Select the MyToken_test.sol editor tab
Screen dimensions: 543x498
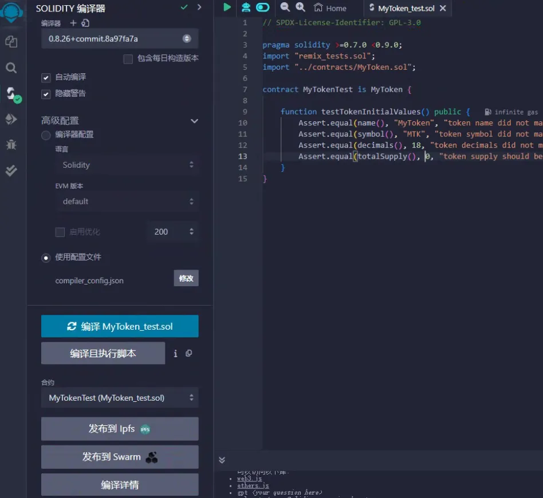(x=406, y=9)
